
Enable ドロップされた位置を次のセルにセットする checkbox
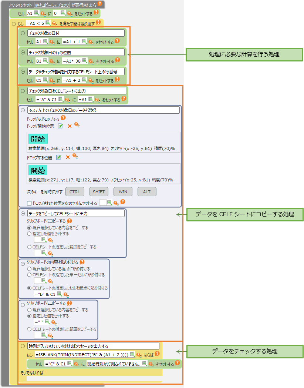pyautogui.click(x=29, y=203)
